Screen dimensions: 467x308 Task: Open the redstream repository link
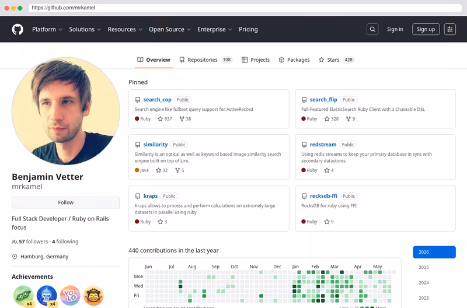coord(323,145)
